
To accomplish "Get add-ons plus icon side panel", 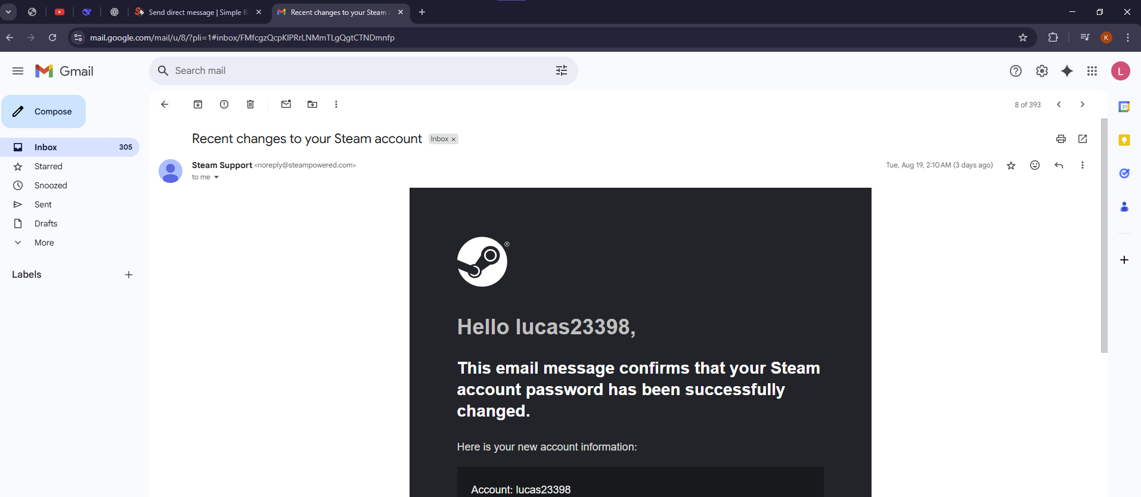I will (x=1124, y=260).
